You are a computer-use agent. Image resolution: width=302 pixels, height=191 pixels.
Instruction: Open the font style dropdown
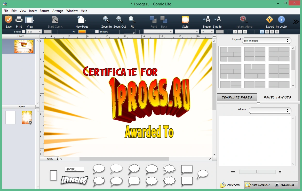click(187, 31)
